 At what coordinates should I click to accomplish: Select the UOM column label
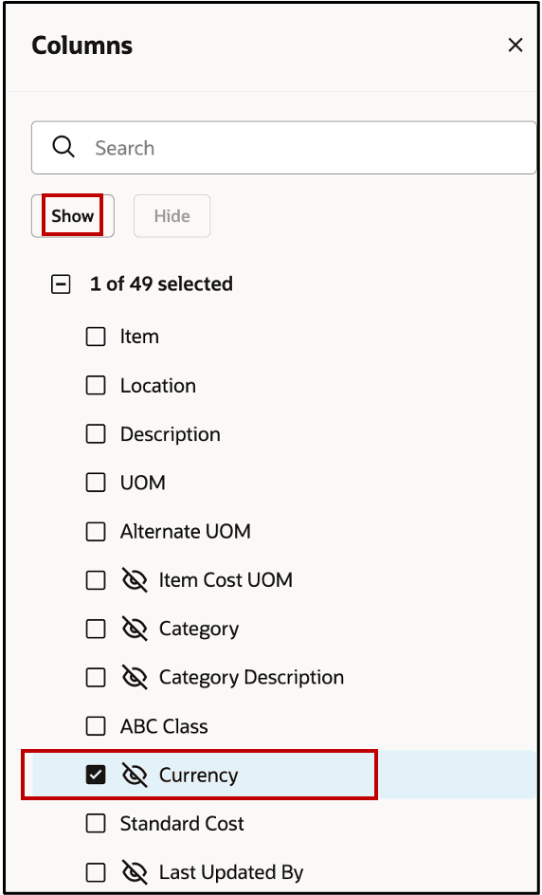(x=143, y=483)
